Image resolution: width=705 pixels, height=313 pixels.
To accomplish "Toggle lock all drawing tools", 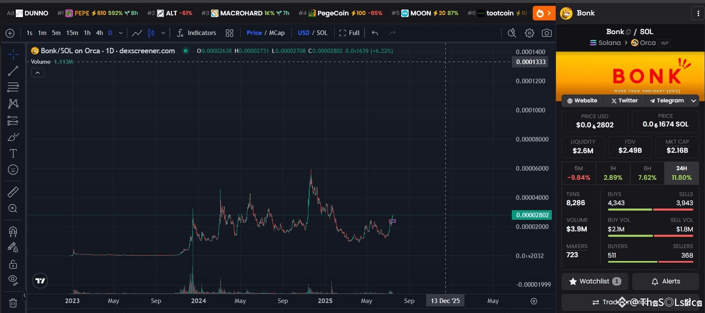I will tap(13, 264).
